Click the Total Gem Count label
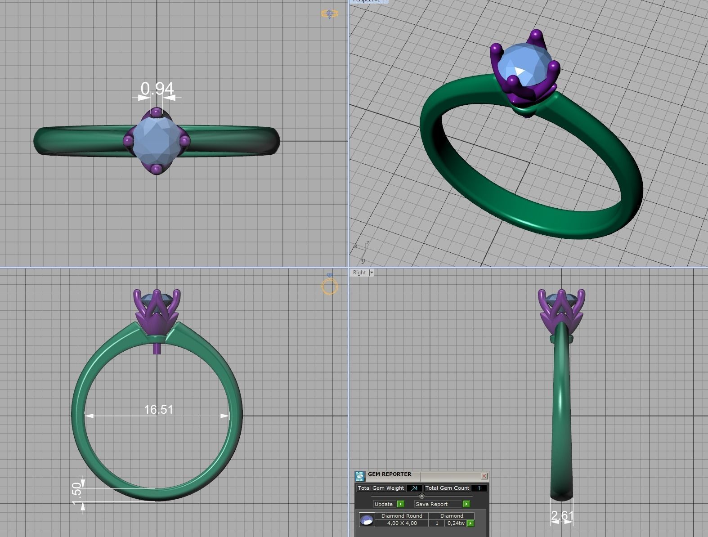The image size is (708, 537). (447, 488)
